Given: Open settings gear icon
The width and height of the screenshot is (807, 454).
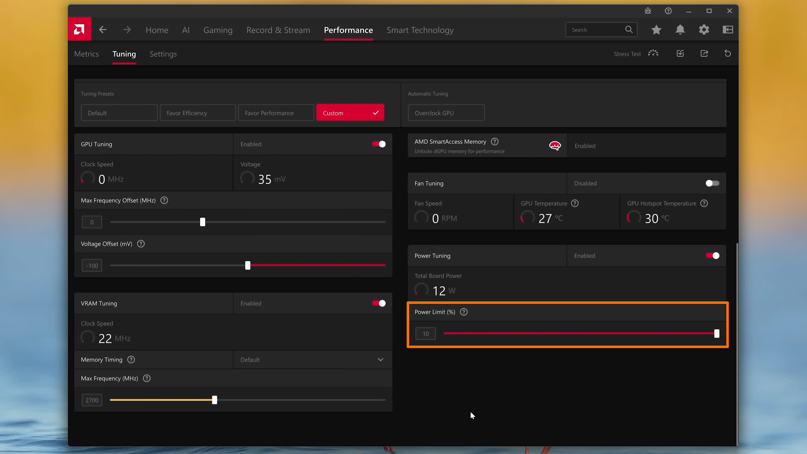Looking at the screenshot, I should coord(704,30).
